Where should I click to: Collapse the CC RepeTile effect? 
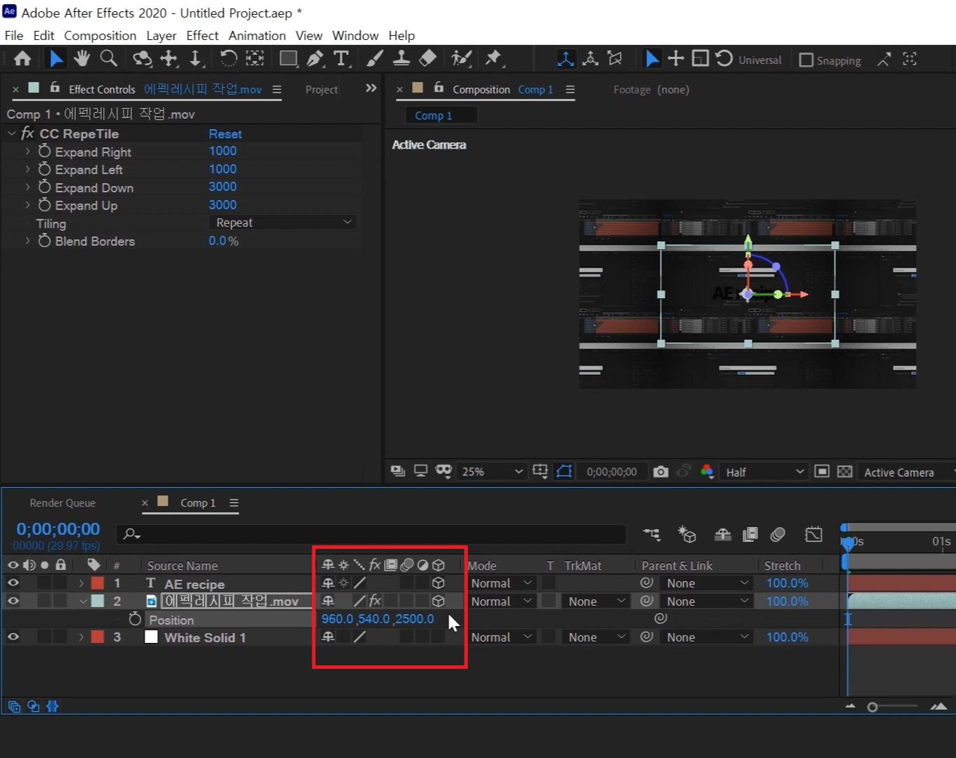(11, 133)
